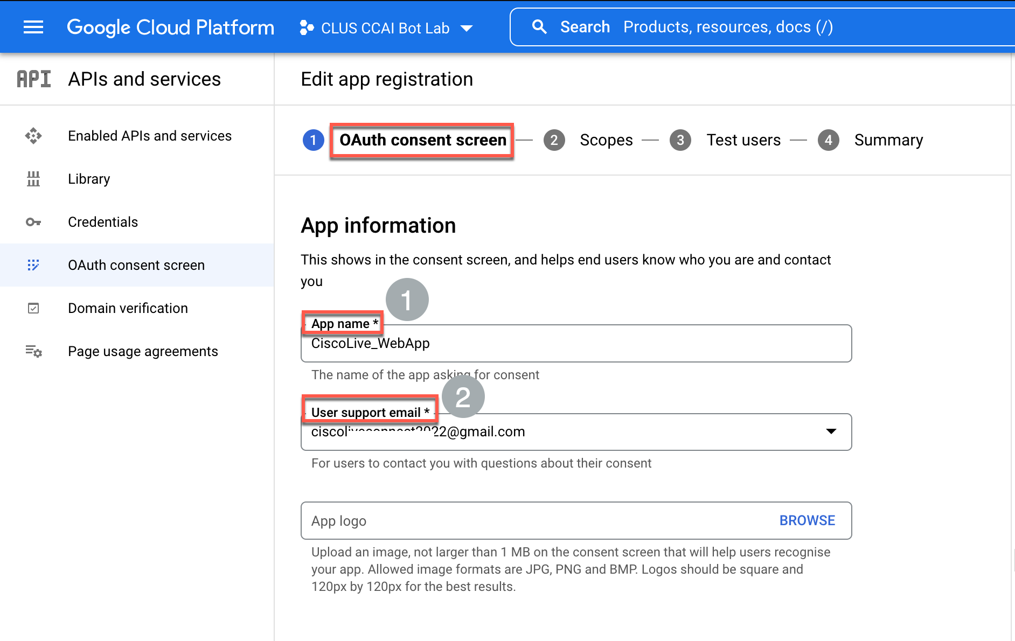
Task: Click the Page usage agreements icon
Action: [x=33, y=351]
